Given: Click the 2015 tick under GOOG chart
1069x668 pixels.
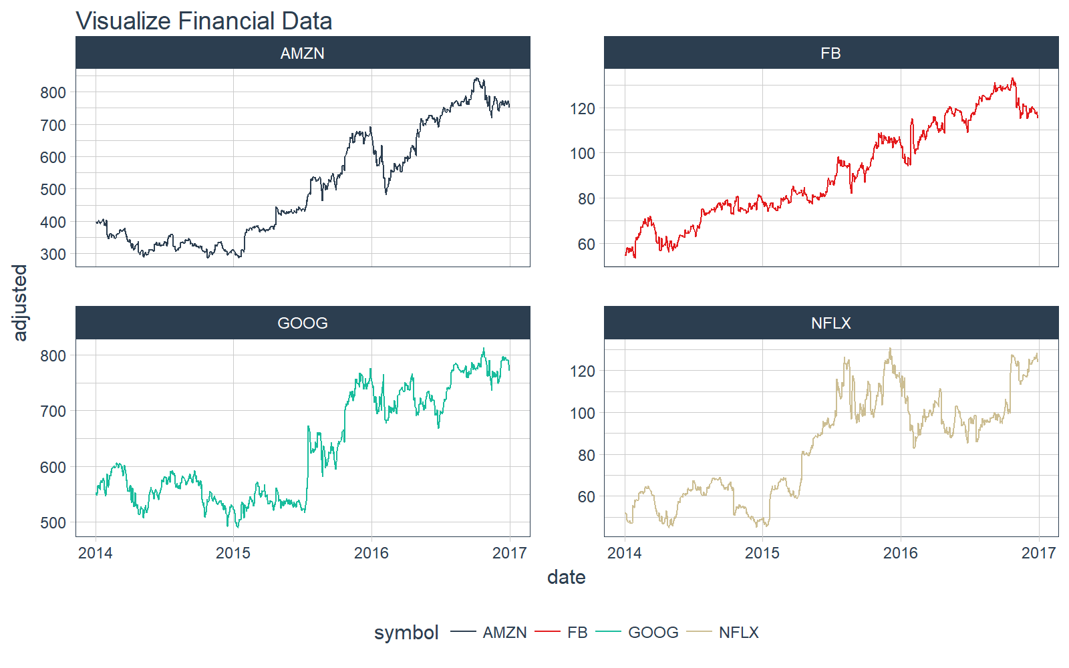Looking at the screenshot, I should coord(233,552).
